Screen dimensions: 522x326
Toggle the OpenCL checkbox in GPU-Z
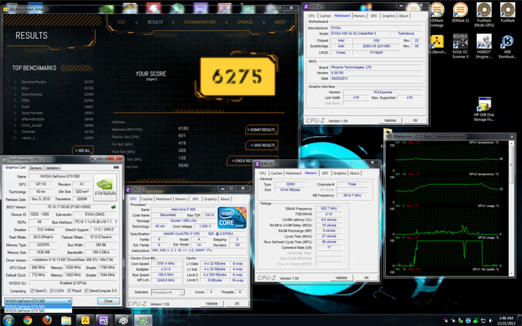[32, 291]
